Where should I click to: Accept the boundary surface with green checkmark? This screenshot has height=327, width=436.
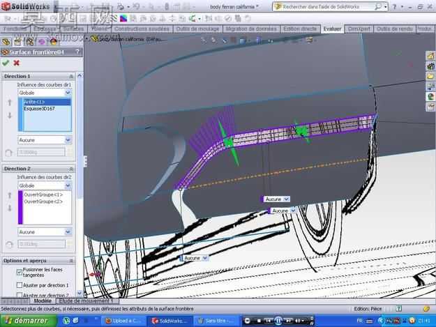pyautogui.click(x=6, y=63)
